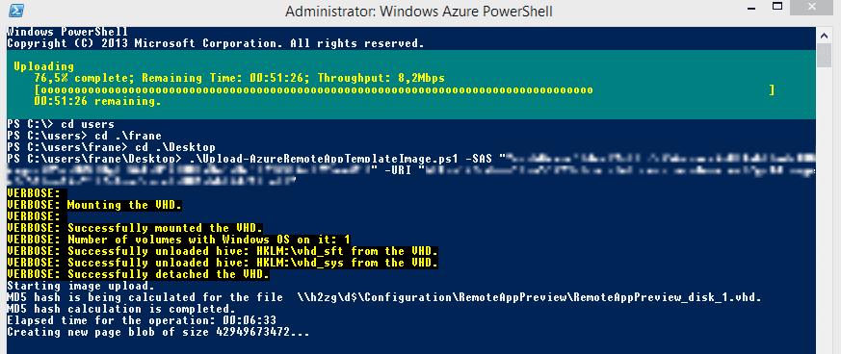The image size is (841, 354).
Task: Click the upload progress bar
Action: [404, 90]
